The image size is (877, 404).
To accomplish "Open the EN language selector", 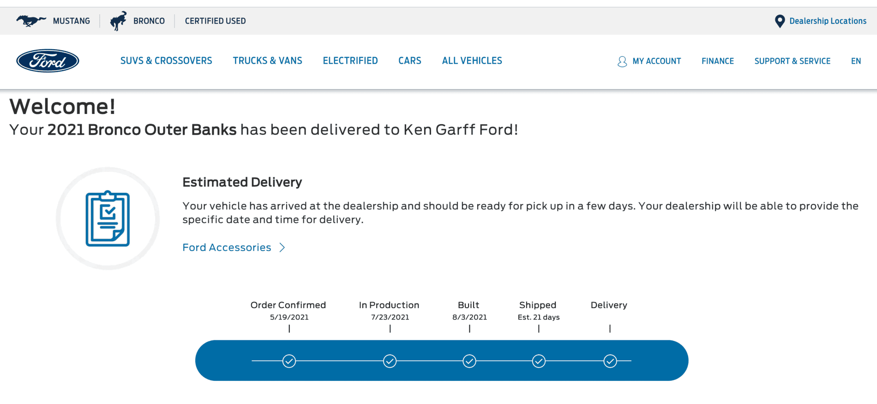I will point(856,61).
